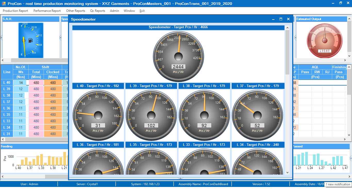Click the Version : 7.52 status entry
Viewport: 352px width, 189px height.
point(261,184)
